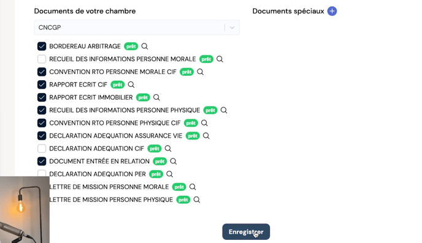Image resolution: width=422 pixels, height=243 pixels.
Task: Click the magnifier next to RAPPORT ECRIT CIF
Action: (x=131, y=84)
